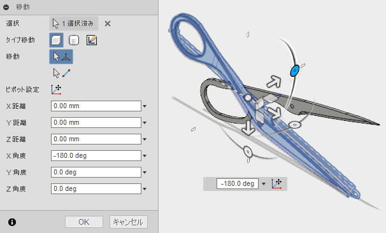Click the rotation handle on the right arc

tap(295, 125)
